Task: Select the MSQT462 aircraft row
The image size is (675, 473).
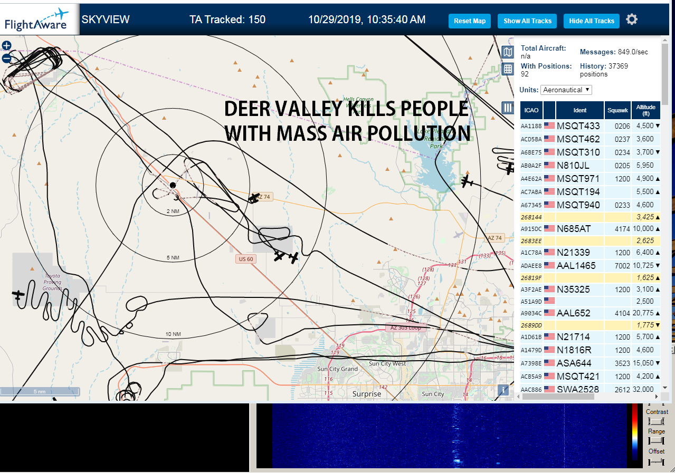Action: (x=591, y=139)
